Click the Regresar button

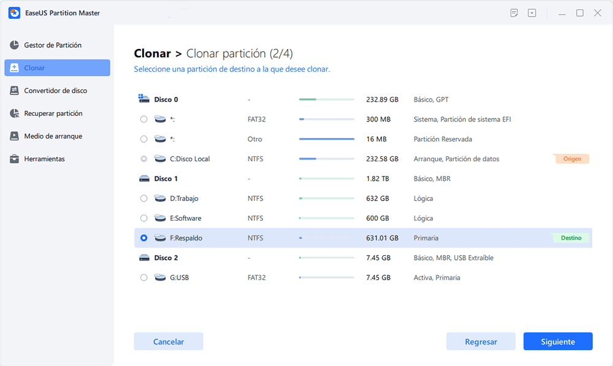click(481, 341)
